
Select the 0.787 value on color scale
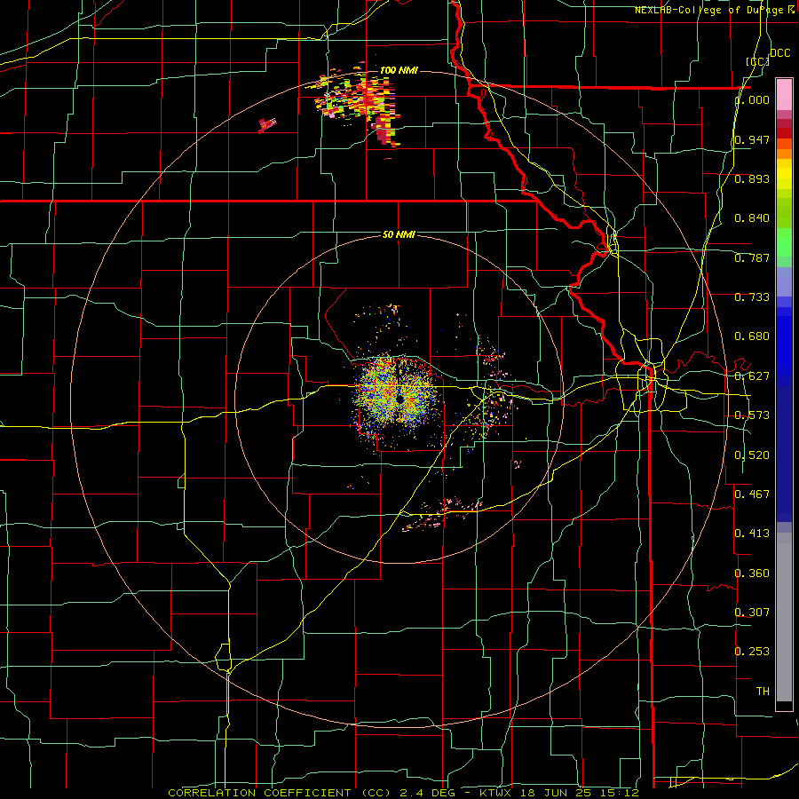[752, 257]
